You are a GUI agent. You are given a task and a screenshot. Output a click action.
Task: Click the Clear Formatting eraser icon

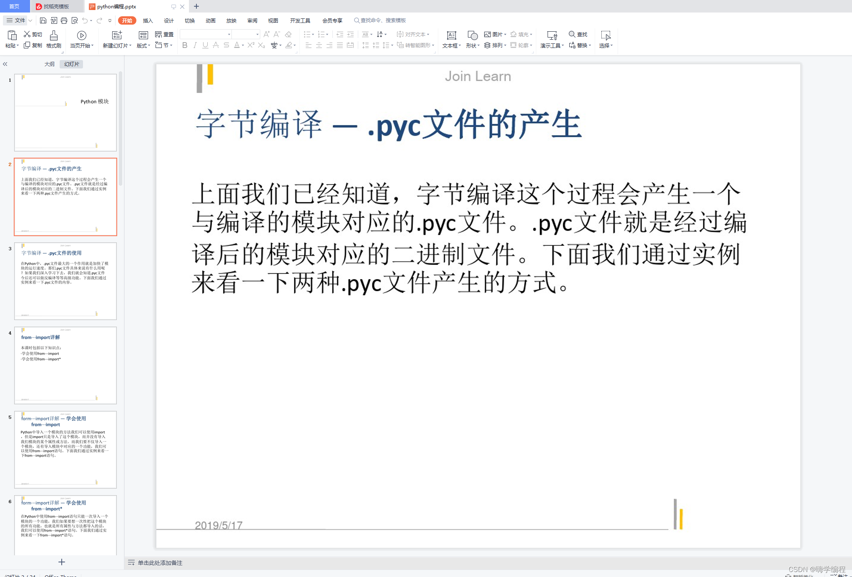[288, 34]
